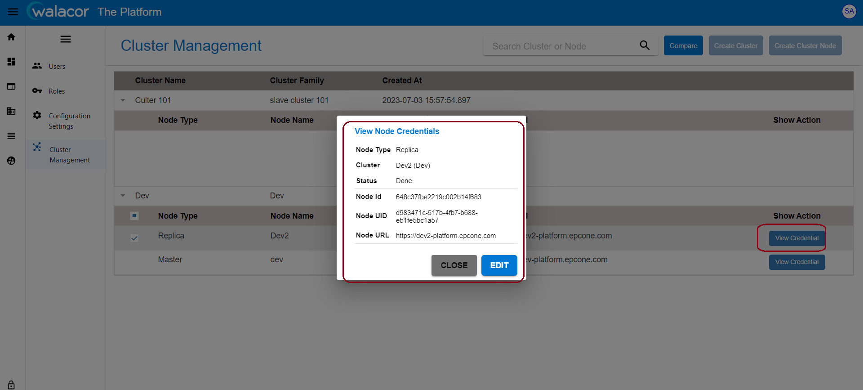Click EDIT in View Node Credentials

pyautogui.click(x=499, y=265)
